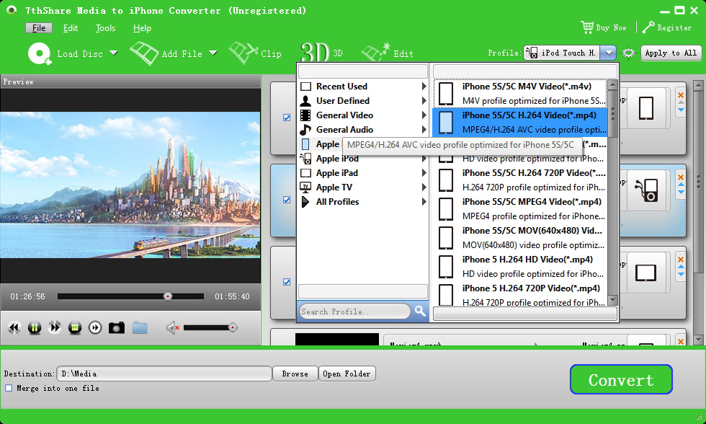The width and height of the screenshot is (706, 424).
Task: Select the Apple TV category
Action: 363,187
